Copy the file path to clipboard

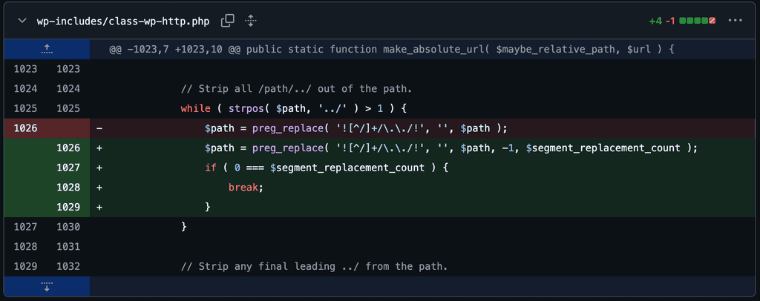[227, 21]
